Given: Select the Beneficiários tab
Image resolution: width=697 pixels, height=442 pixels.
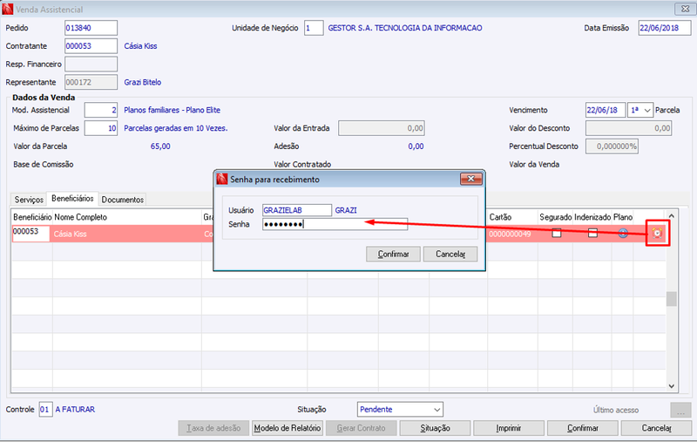Looking at the screenshot, I should (x=72, y=198).
